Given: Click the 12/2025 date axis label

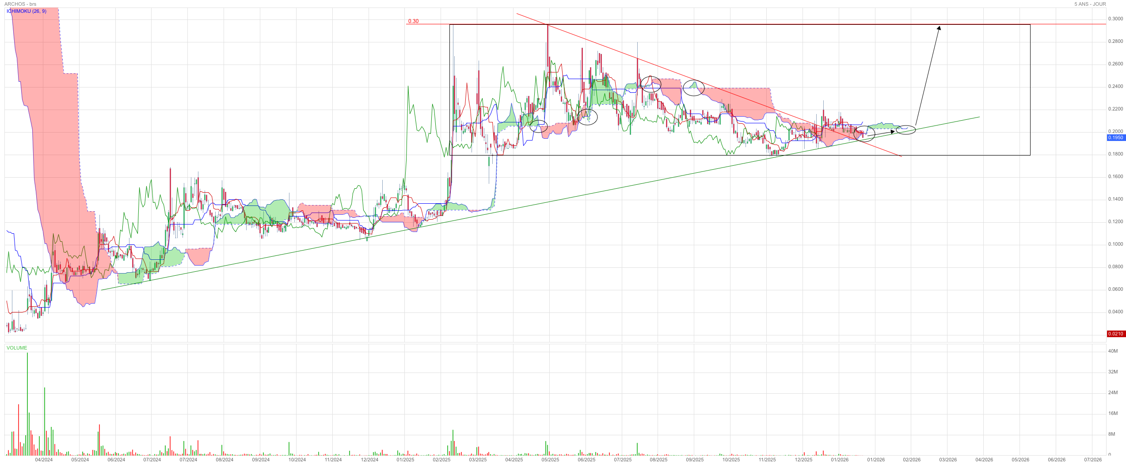Looking at the screenshot, I should coord(803,460).
